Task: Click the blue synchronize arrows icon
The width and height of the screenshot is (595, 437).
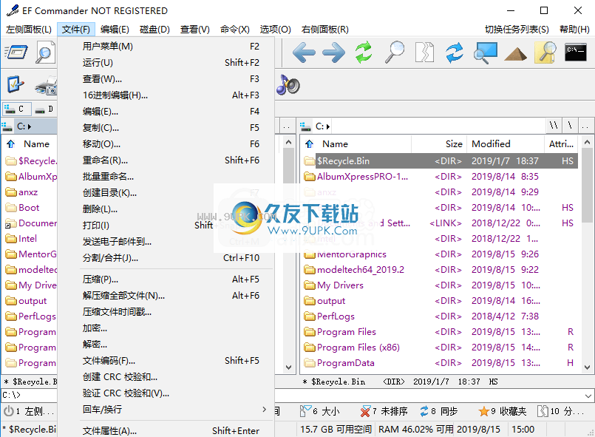Action: pos(455,52)
